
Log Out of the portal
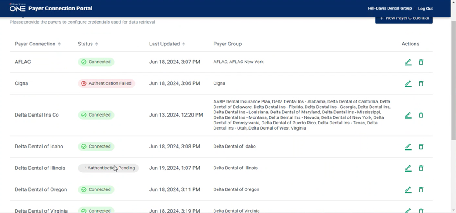pyautogui.click(x=425, y=8)
